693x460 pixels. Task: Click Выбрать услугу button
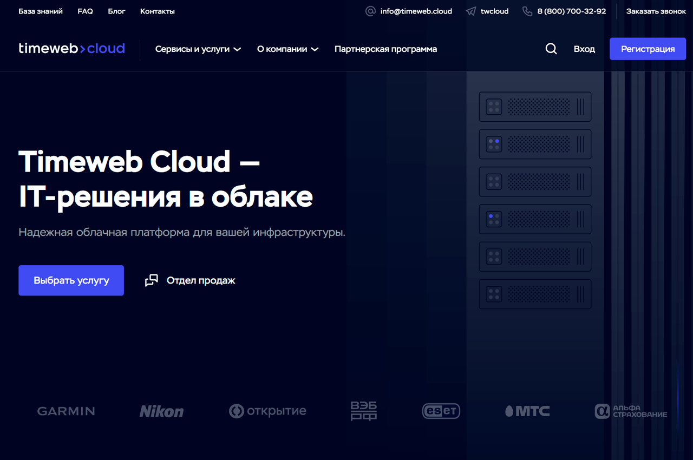pos(71,280)
